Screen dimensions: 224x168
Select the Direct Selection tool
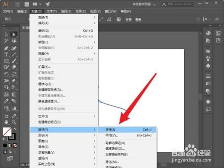14,34
